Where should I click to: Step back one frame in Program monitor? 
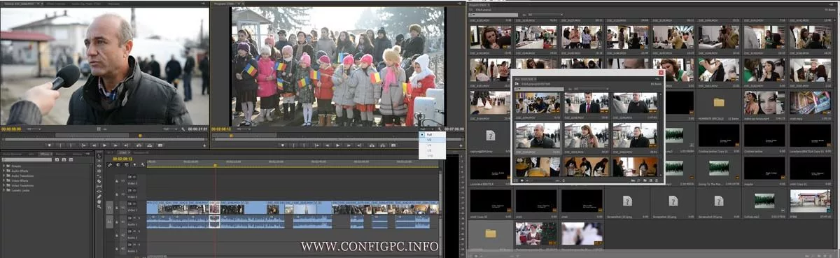[328, 145]
